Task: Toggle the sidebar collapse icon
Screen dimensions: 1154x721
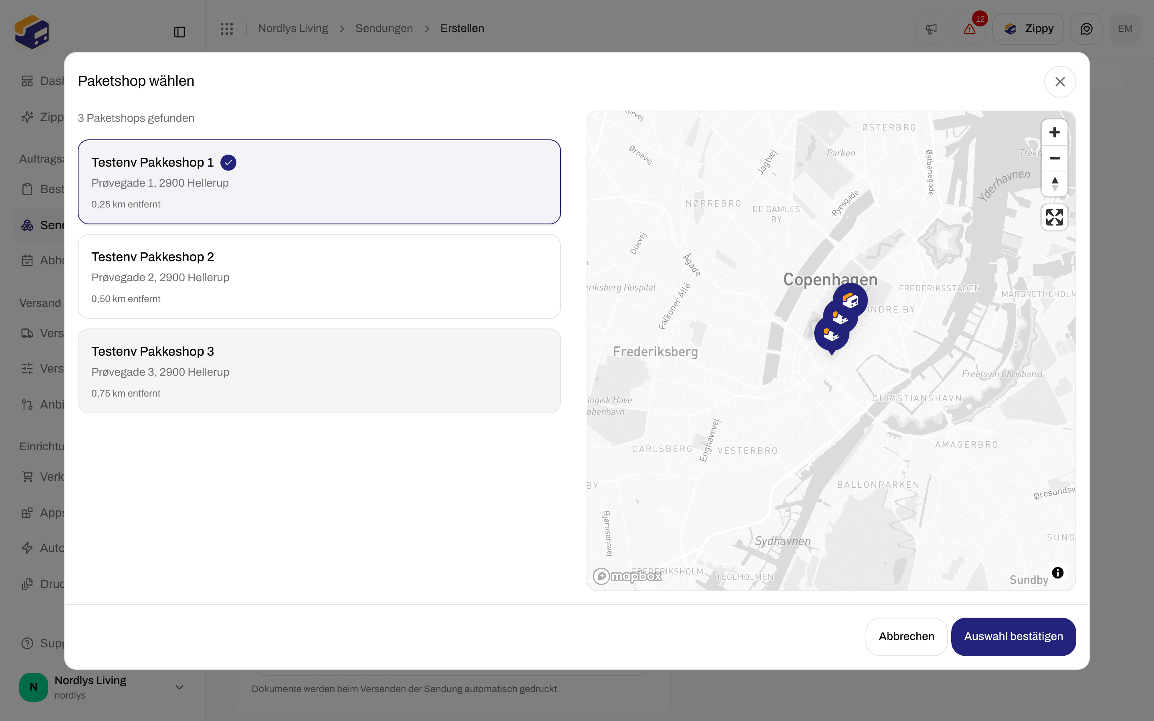Action: click(x=179, y=32)
